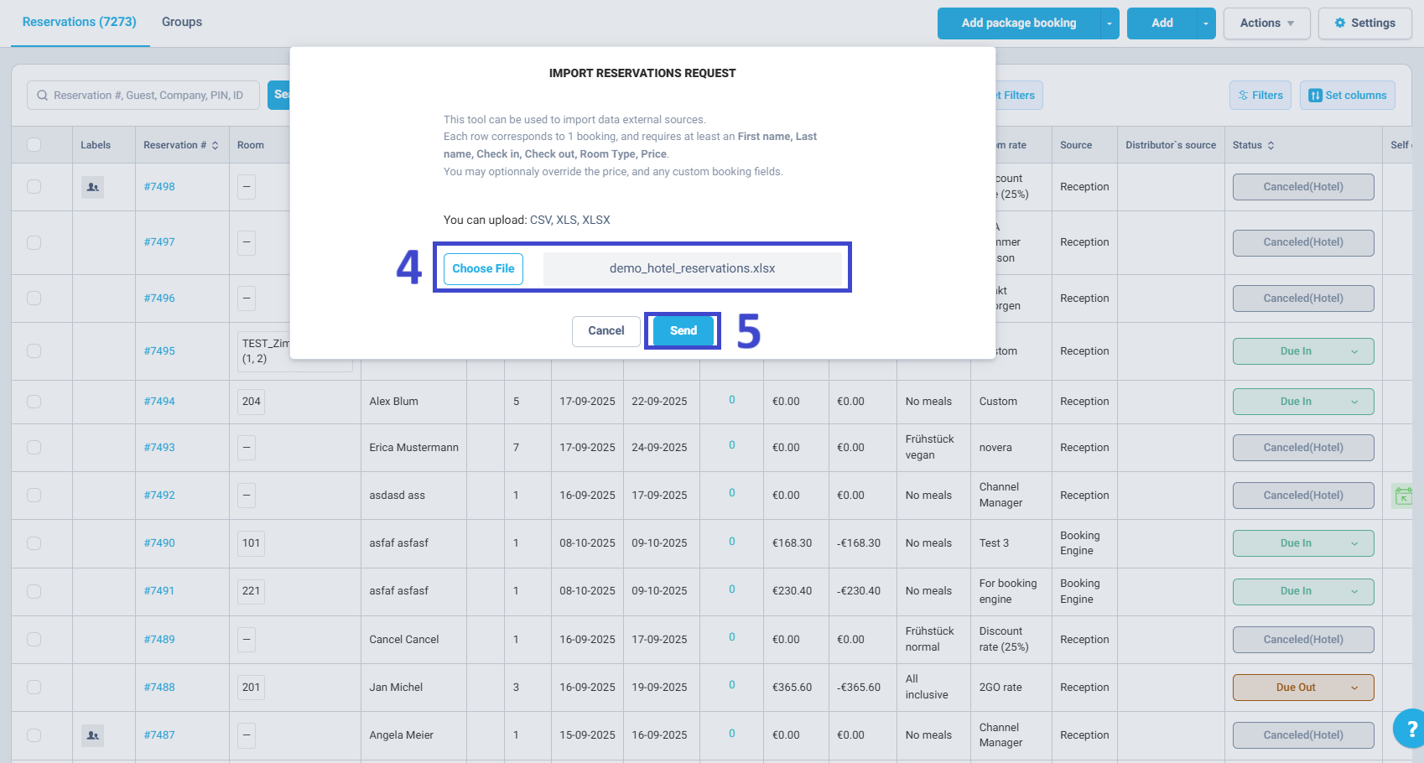
Task: Click the main Add button
Action: [1162, 23]
